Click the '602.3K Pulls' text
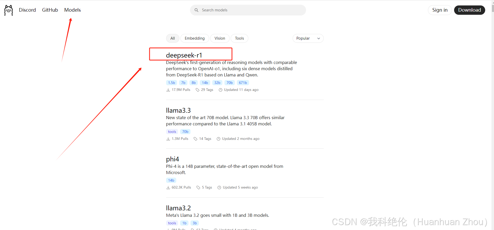This screenshot has width=494, height=230. [x=181, y=188]
